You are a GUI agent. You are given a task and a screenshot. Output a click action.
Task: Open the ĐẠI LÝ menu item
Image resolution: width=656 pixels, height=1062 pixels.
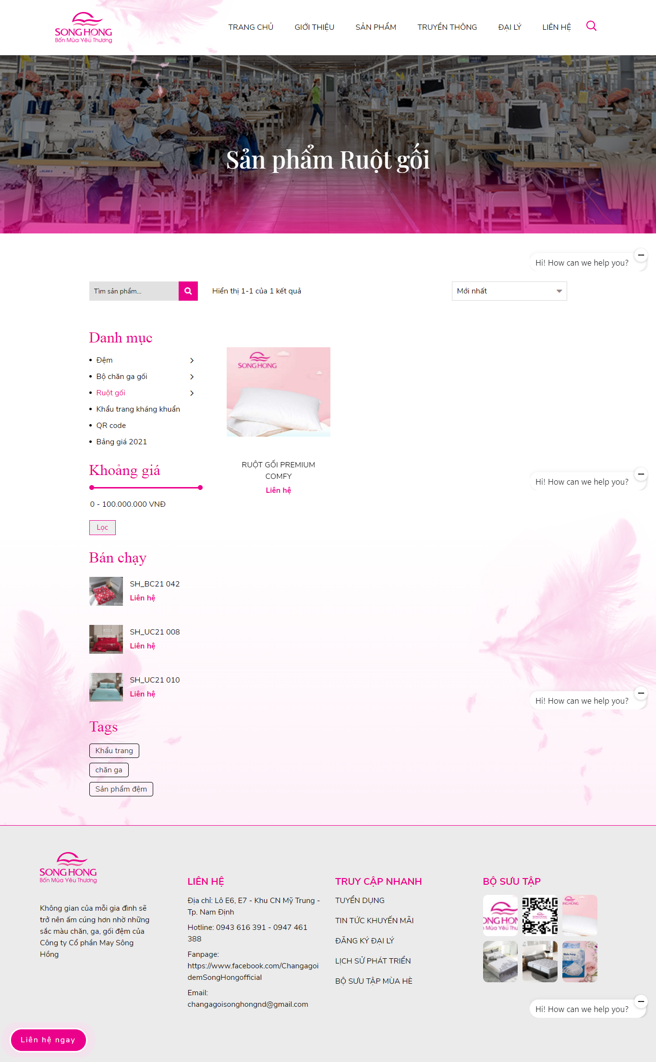pyautogui.click(x=510, y=27)
